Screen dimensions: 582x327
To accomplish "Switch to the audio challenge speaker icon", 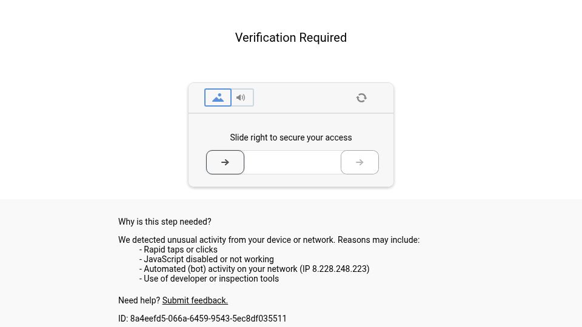I will 242,97.
